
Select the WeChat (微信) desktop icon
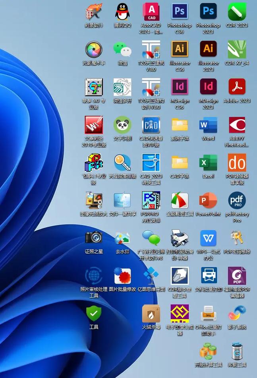click(122, 50)
